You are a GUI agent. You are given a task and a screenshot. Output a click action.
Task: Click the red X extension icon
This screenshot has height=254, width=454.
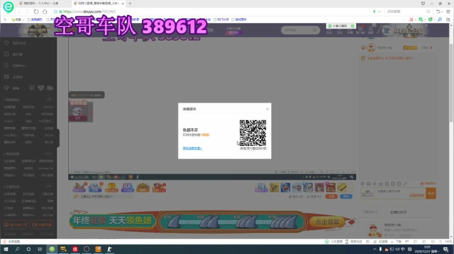411,19
